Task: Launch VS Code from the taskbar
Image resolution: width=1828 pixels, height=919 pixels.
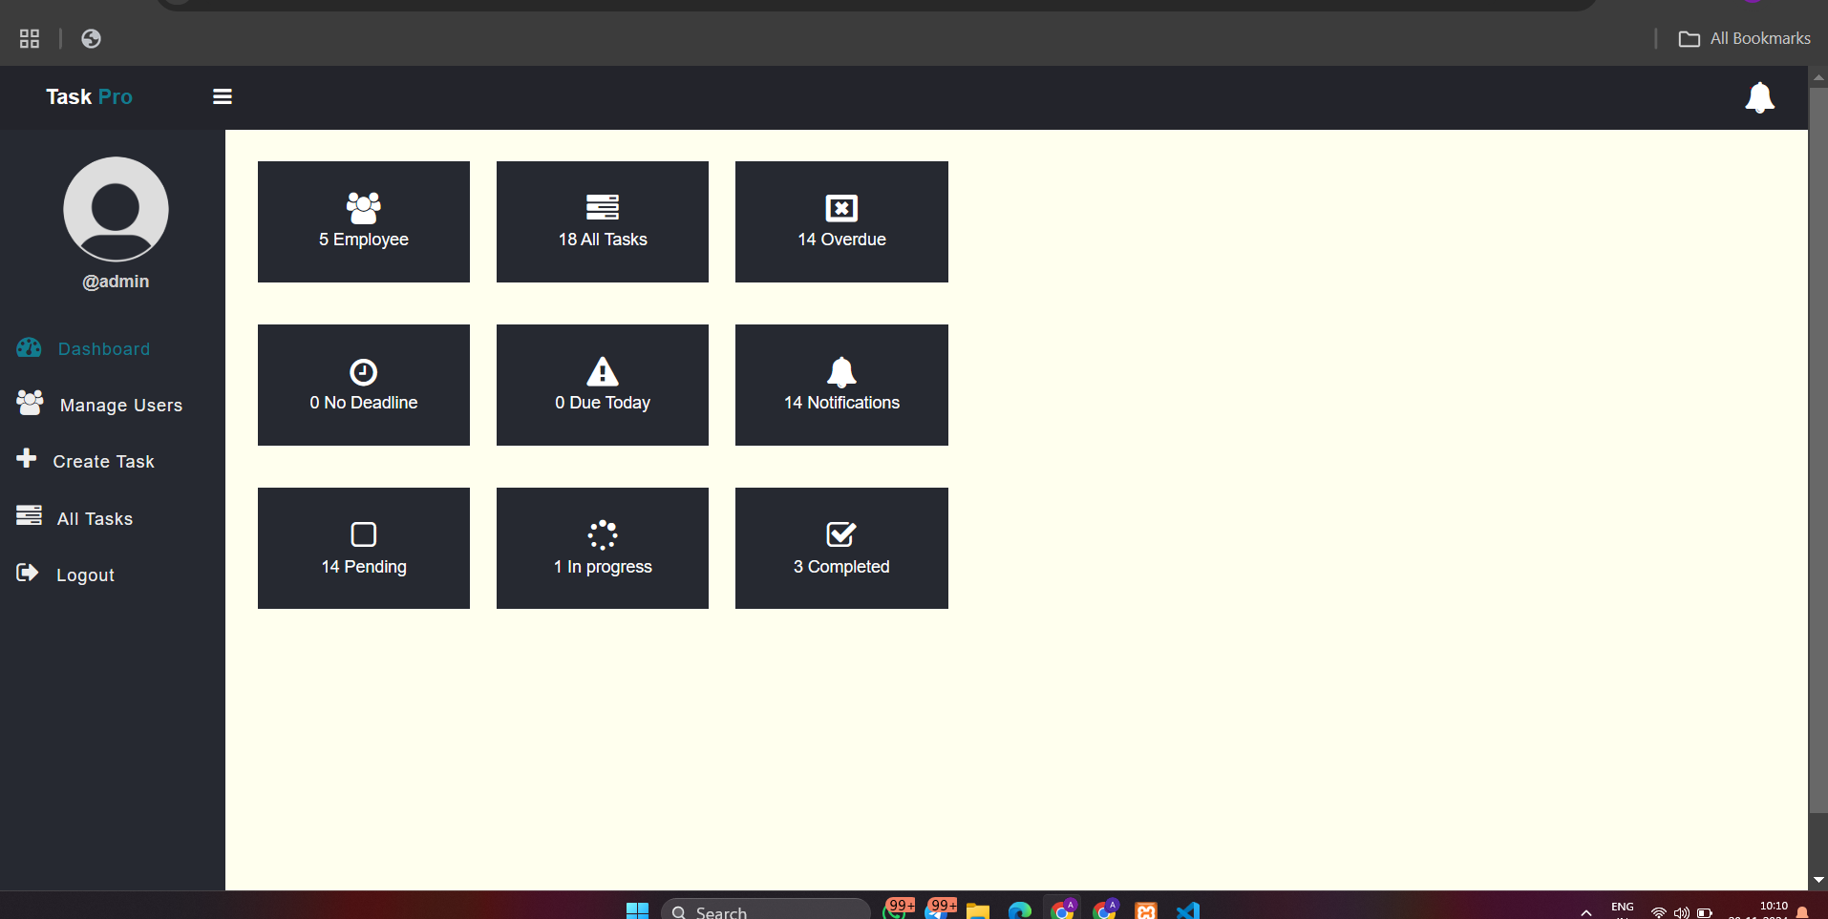Action: 1187,909
